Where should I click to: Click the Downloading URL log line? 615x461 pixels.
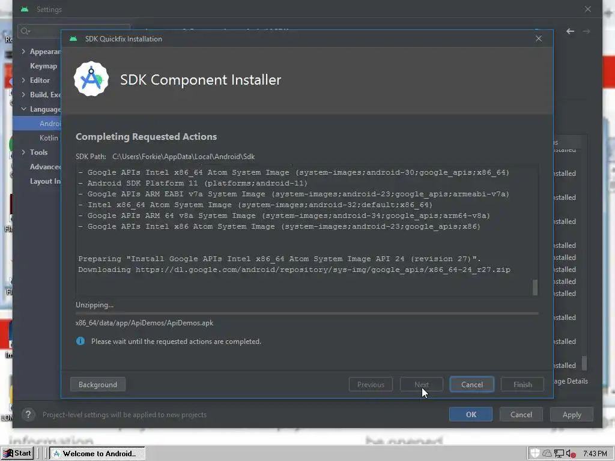point(294,270)
